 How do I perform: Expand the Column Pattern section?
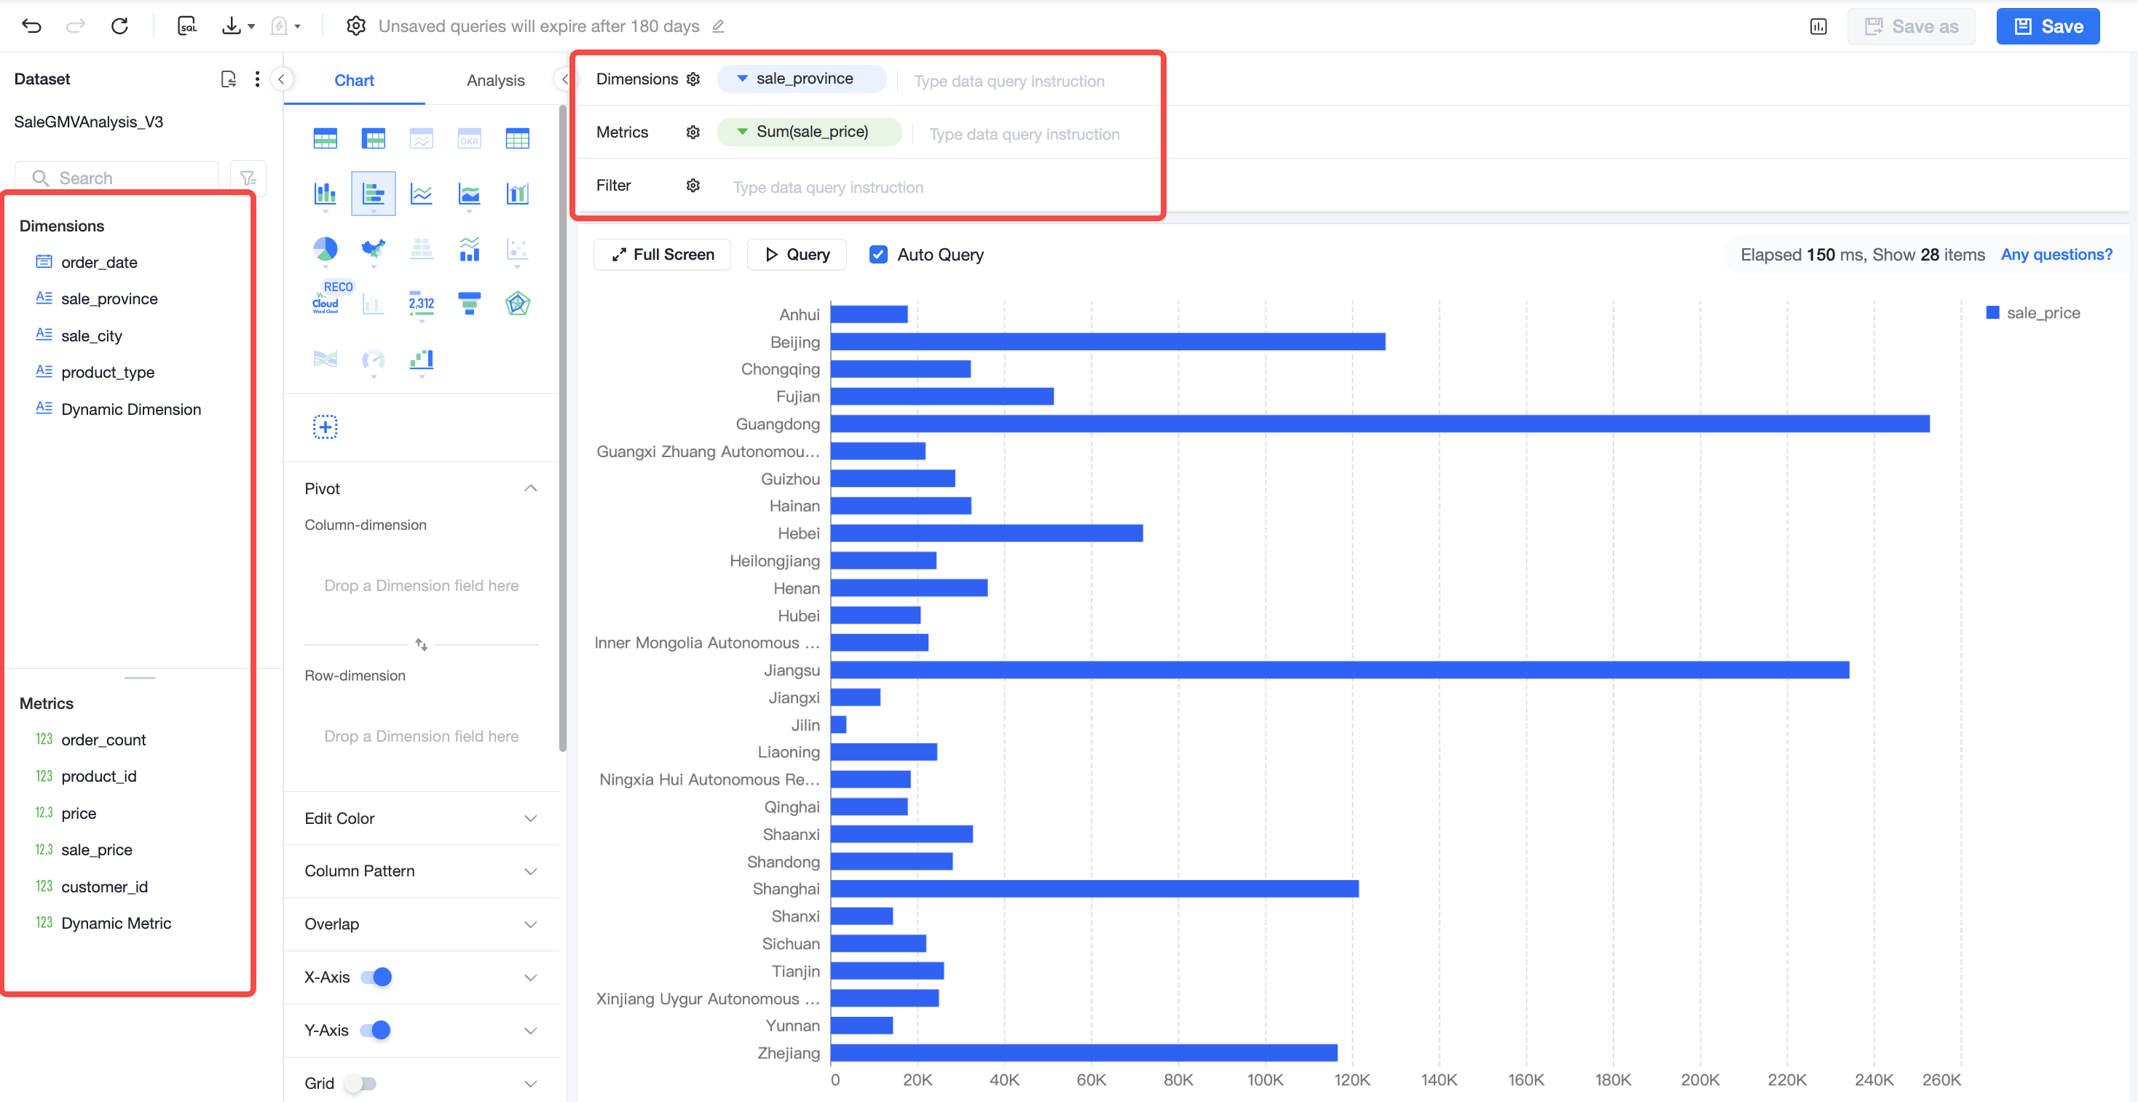click(x=421, y=871)
